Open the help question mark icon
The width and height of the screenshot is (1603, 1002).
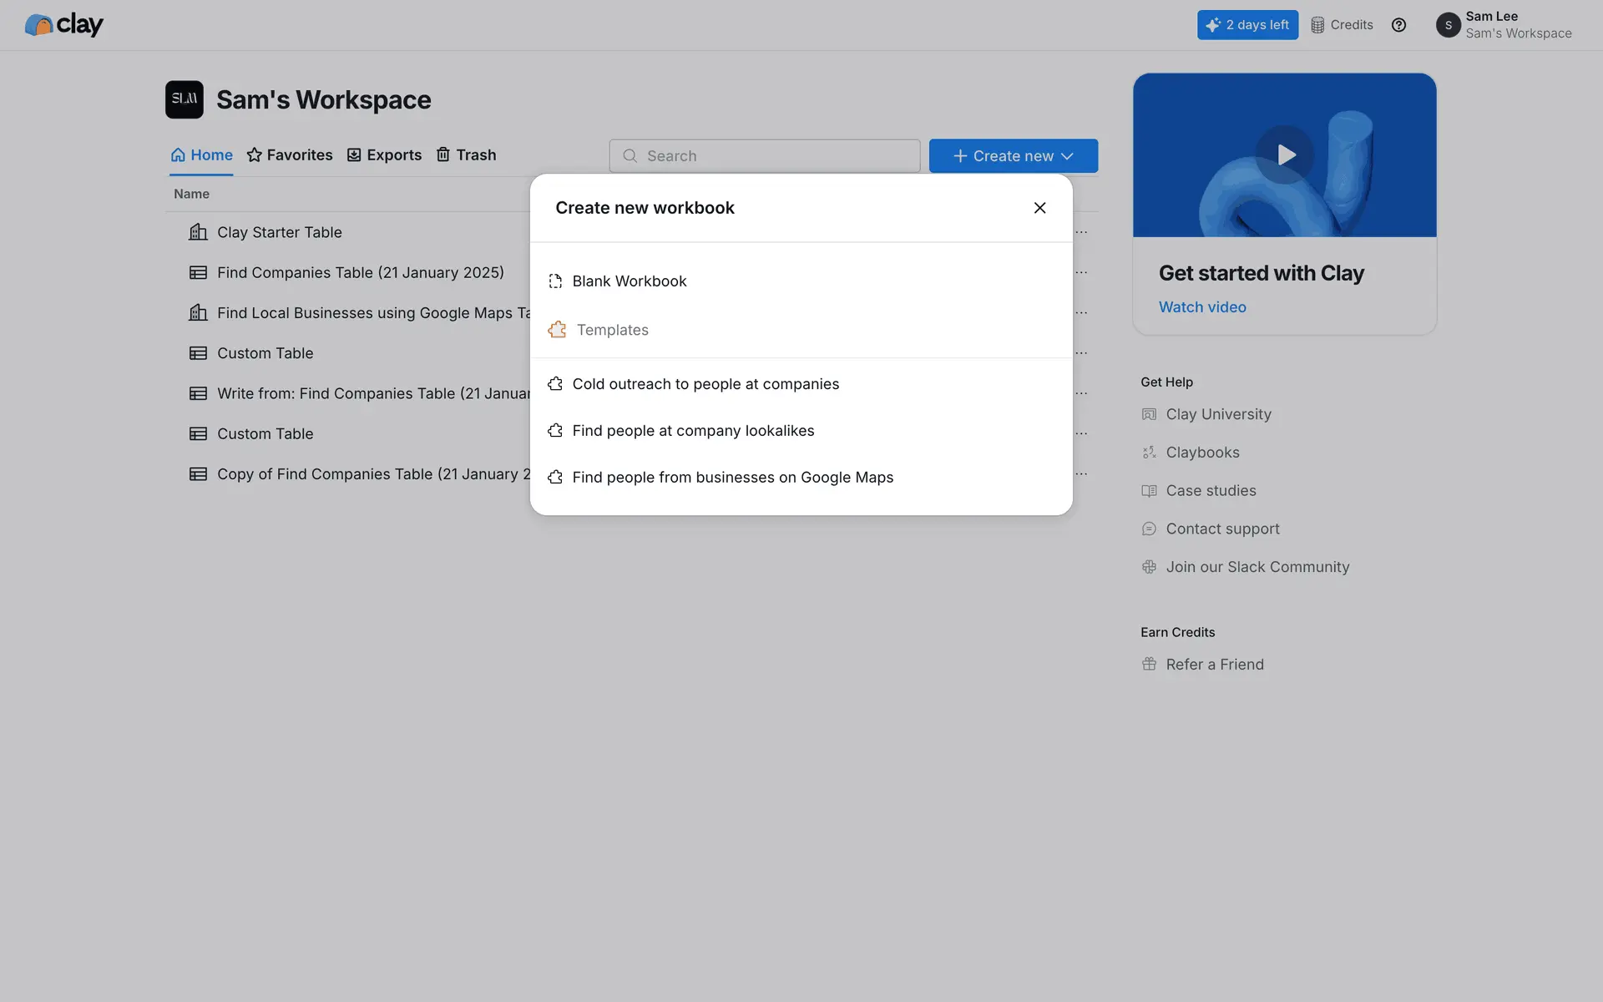[1398, 25]
